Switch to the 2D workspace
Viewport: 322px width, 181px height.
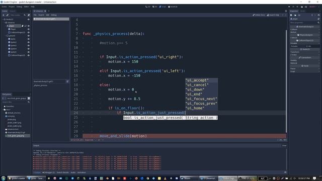pyautogui.click(x=148, y=7)
